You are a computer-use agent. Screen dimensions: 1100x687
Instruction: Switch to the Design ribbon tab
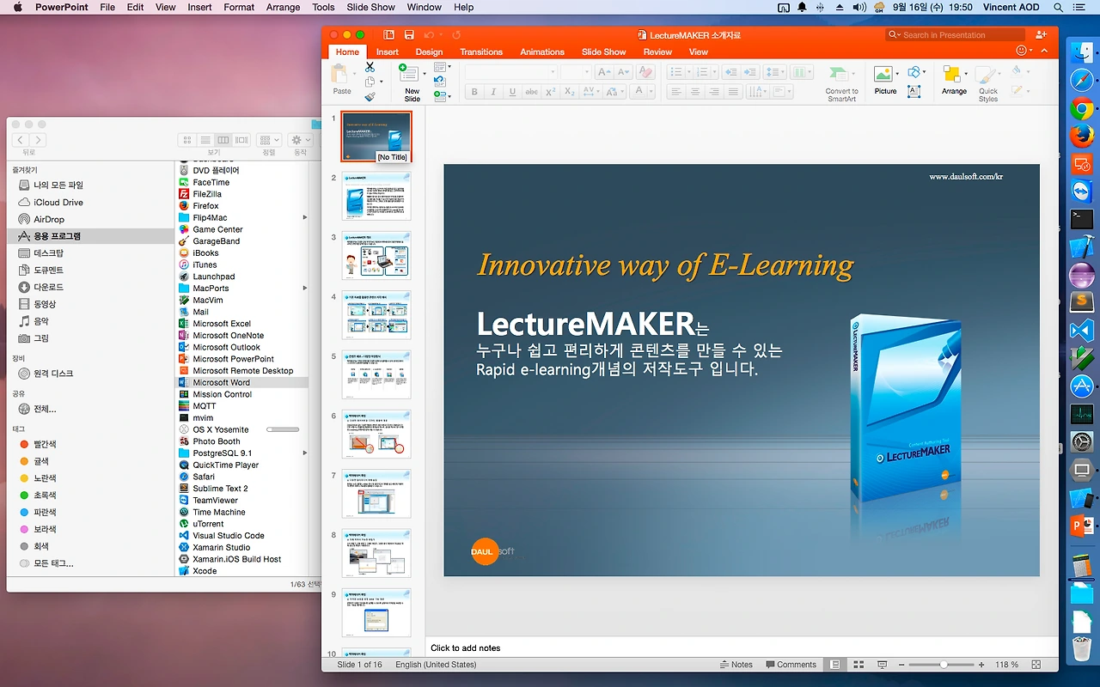pyautogui.click(x=429, y=52)
